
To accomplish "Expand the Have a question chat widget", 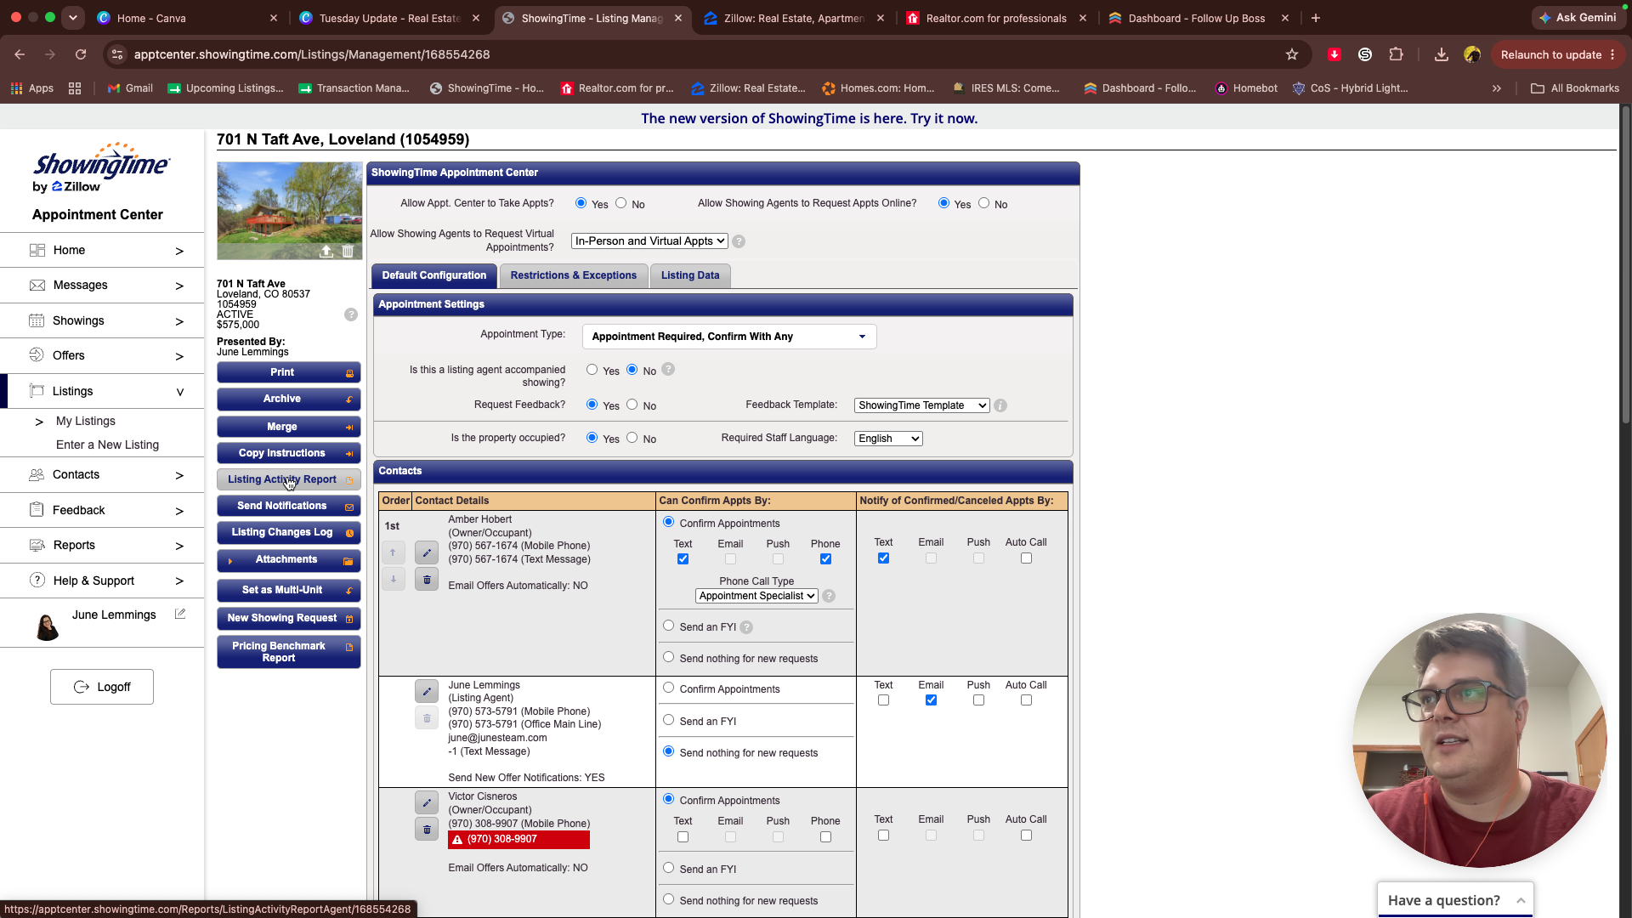I will (x=1455, y=900).
